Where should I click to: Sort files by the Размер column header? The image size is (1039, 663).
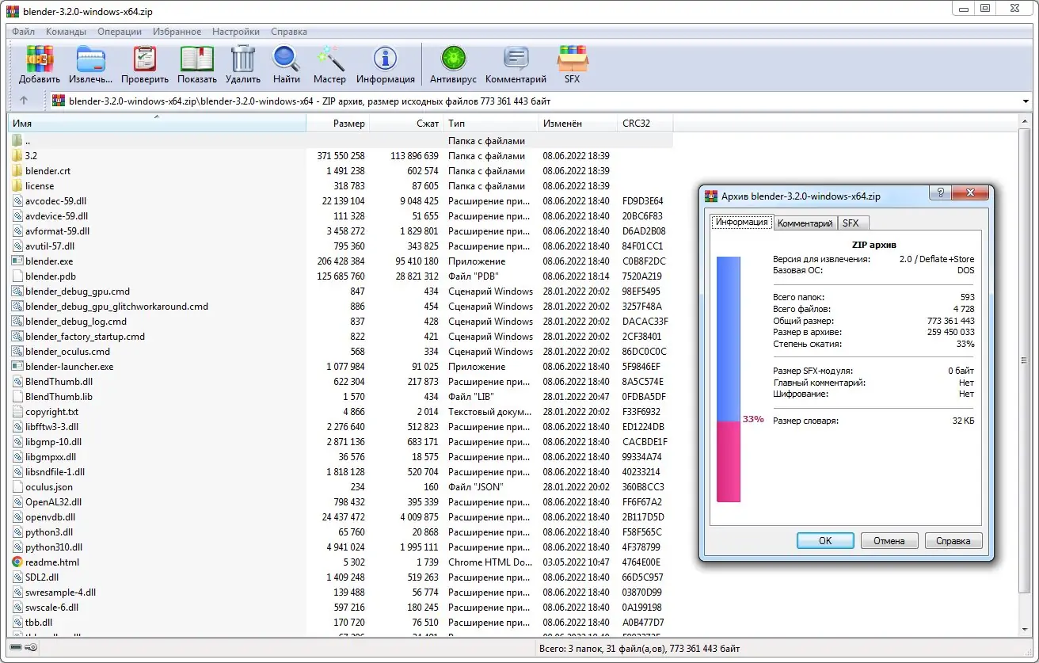[338, 124]
